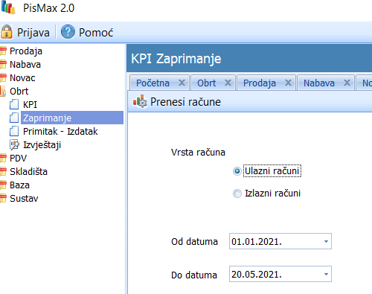The height and width of the screenshot is (294, 372).
Task: Click the Primitak - Izdatak document icon
Action: click(14, 131)
